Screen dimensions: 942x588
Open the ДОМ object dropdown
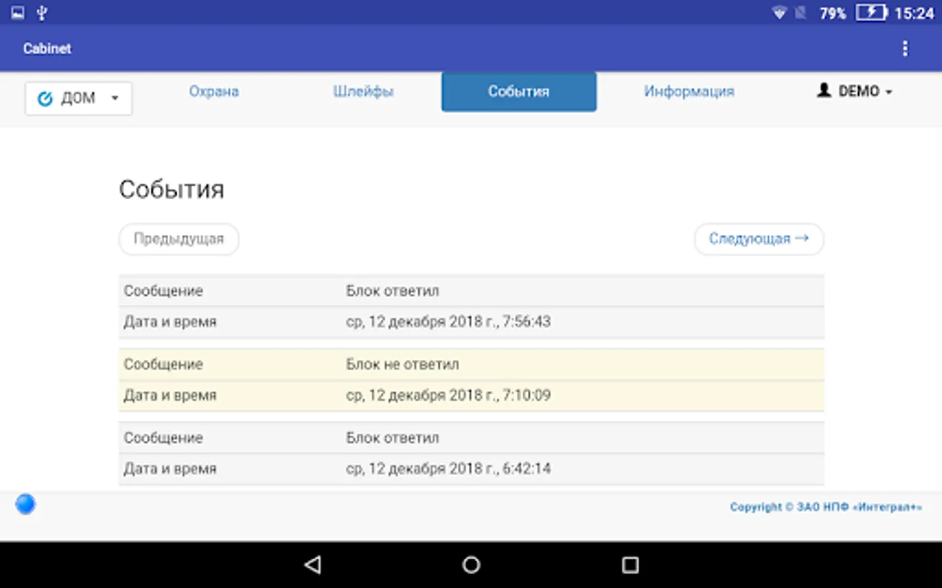(78, 98)
